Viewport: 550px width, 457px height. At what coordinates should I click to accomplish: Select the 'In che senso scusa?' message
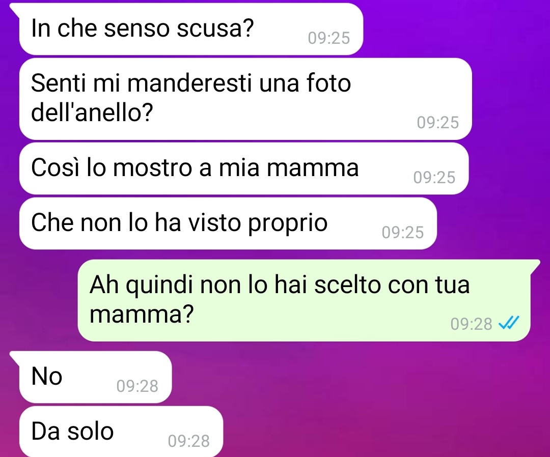(191, 28)
